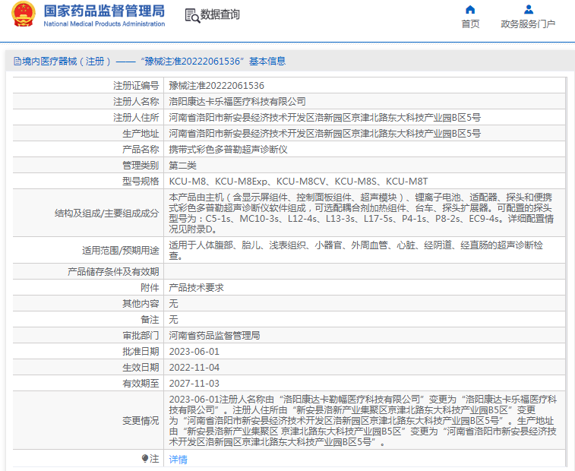Go to 首页 text link
This screenshot has width=575, height=471.
pyautogui.click(x=470, y=24)
